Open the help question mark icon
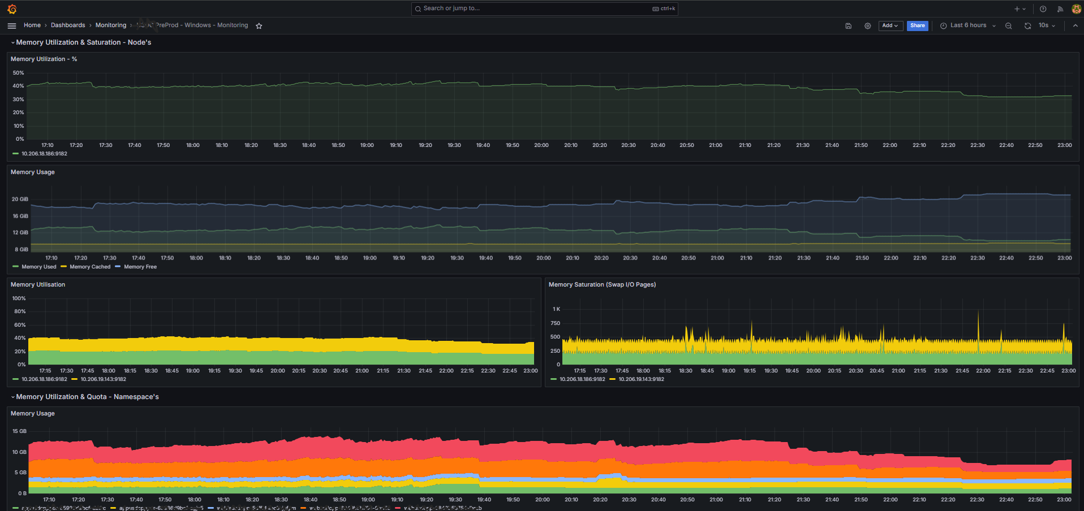 coord(1043,9)
